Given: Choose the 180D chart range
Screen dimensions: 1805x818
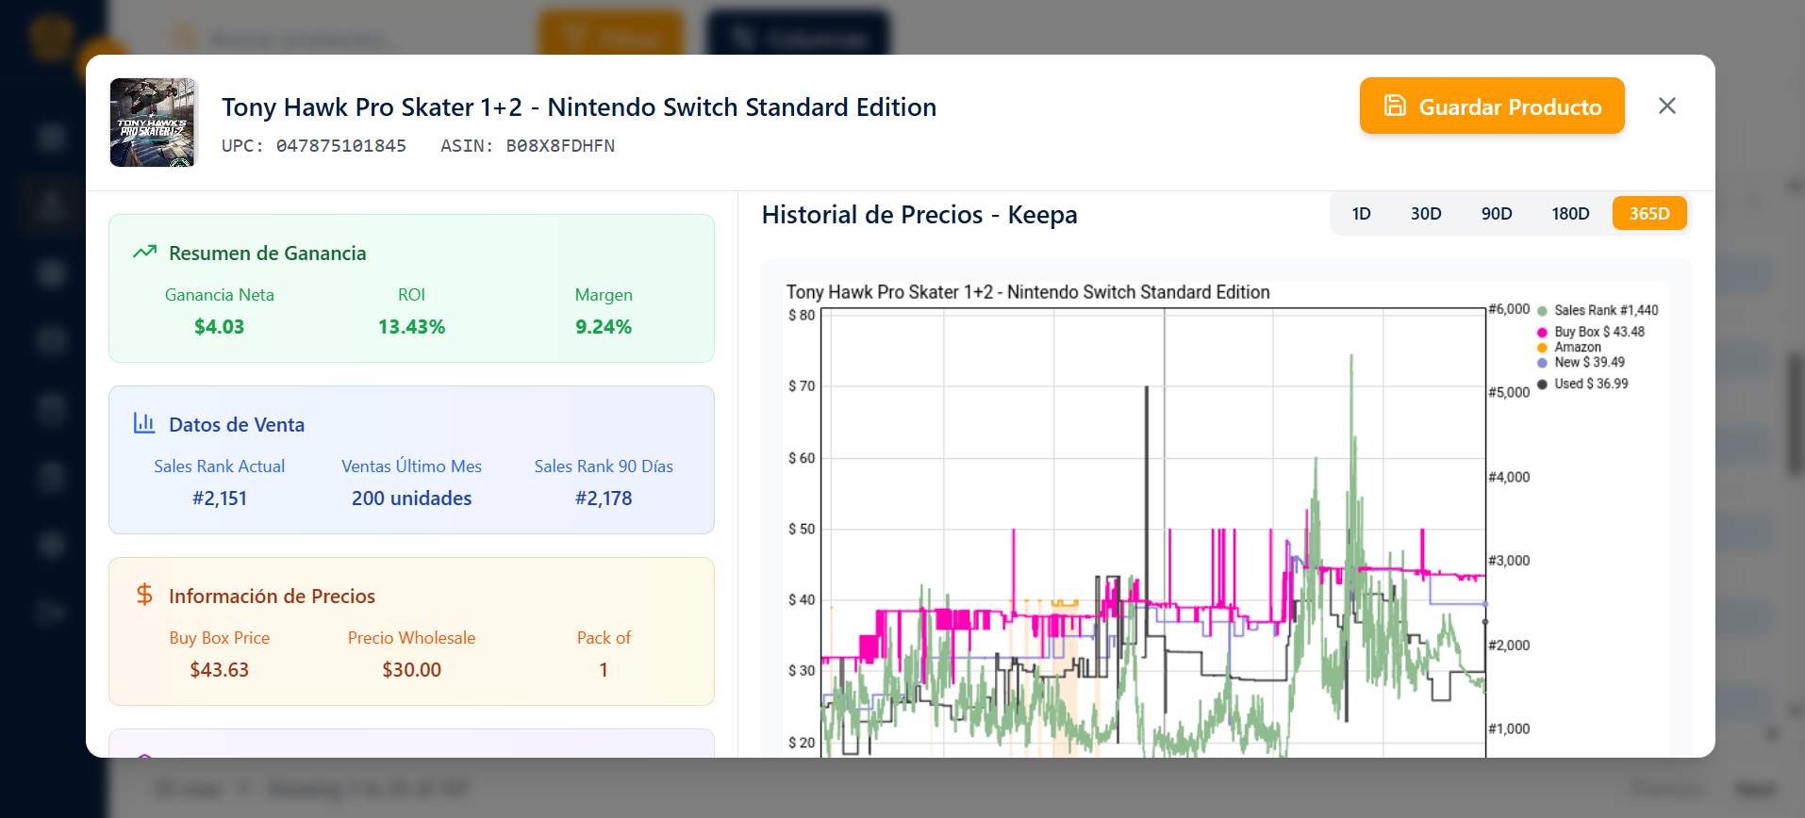Looking at the screenshot, I should 1570,214.
